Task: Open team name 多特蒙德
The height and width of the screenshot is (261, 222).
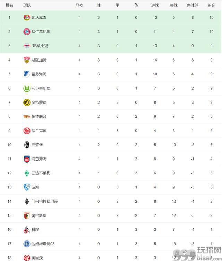Action: 39,103
